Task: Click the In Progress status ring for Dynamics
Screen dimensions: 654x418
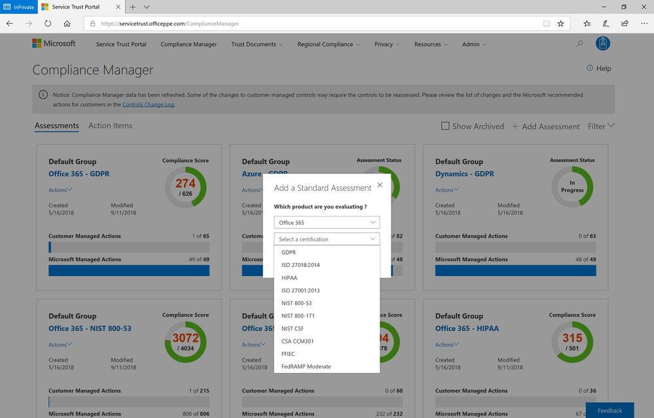Action: point(572,186)
